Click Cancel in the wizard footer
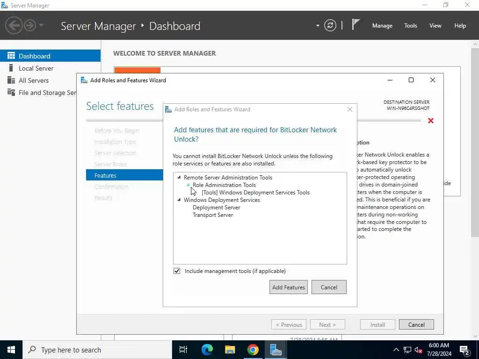 (x=416, y=325)
